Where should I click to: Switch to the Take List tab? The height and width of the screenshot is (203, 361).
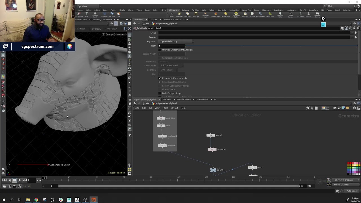coord(153,20)
